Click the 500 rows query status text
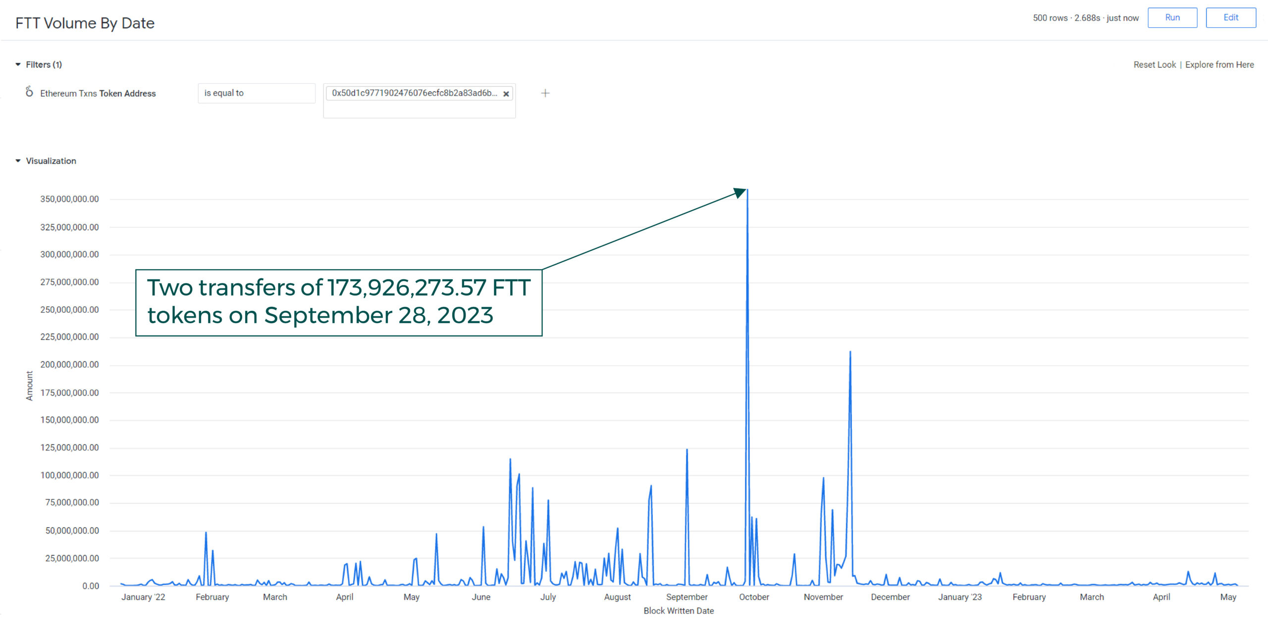1268x630 pixels. (x=1085, y=18)
